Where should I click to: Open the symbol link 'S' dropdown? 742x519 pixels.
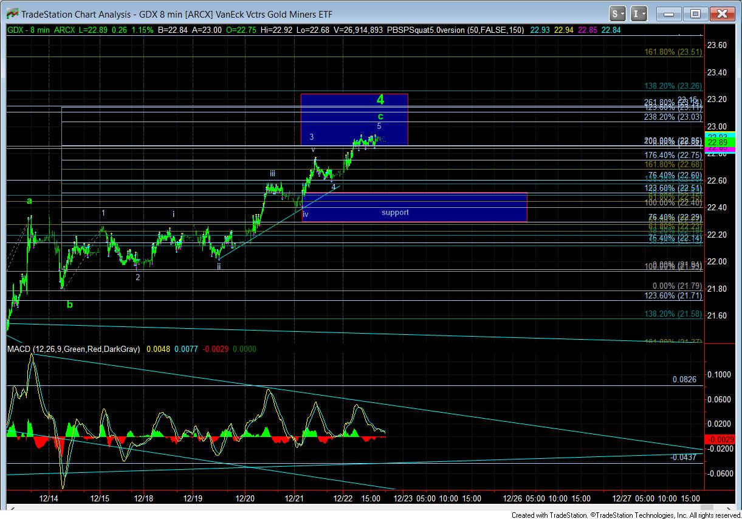coord(618,13)
